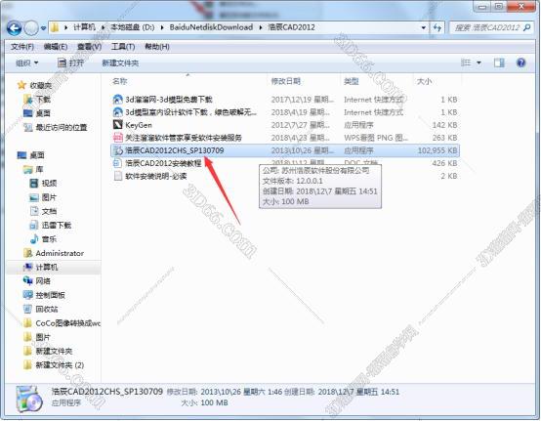Open CoCo图像转换 folder in sidebar

[x=68, y=323]
